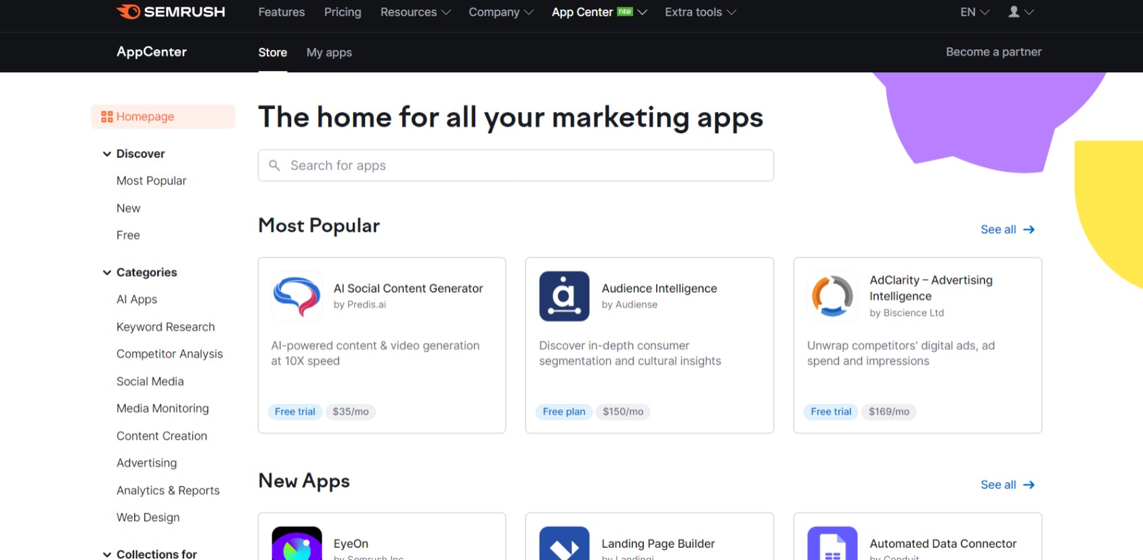Viewport: 1143px width, 560px height.
Task: Click the Landing Page Builder app icon
Action: pyautogui.click(x=564, y=543)
